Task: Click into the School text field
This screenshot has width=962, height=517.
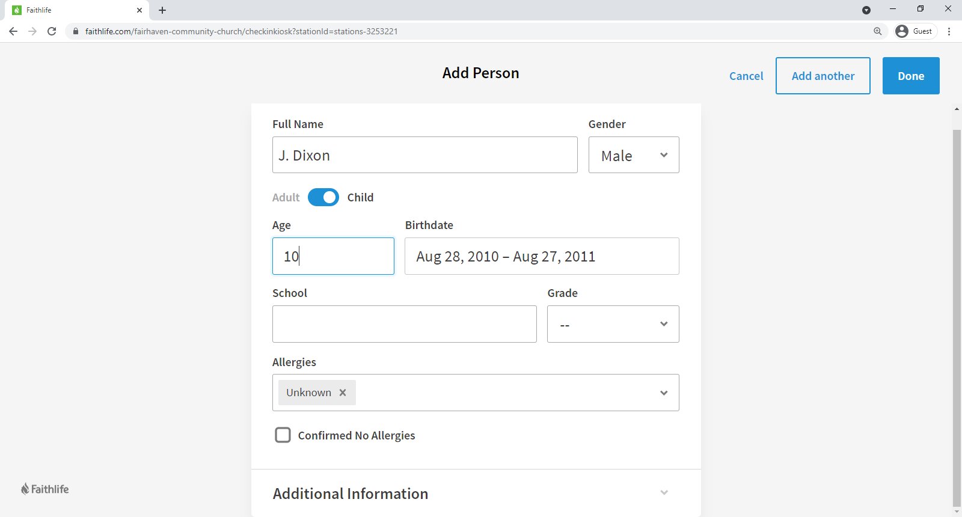Action: pyautogui.click(x=404, y=324)
